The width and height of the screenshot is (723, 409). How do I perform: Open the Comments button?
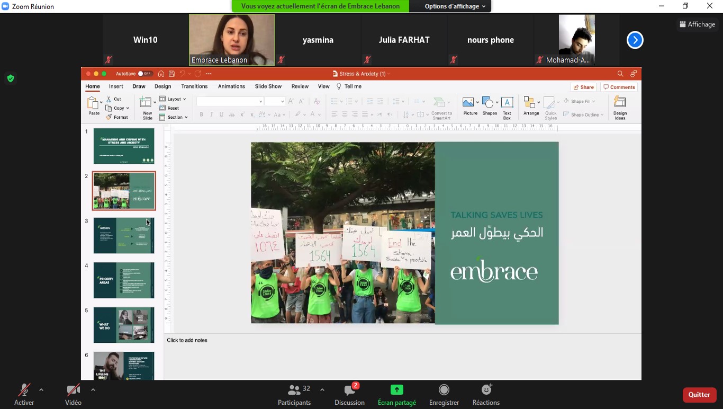619,87
